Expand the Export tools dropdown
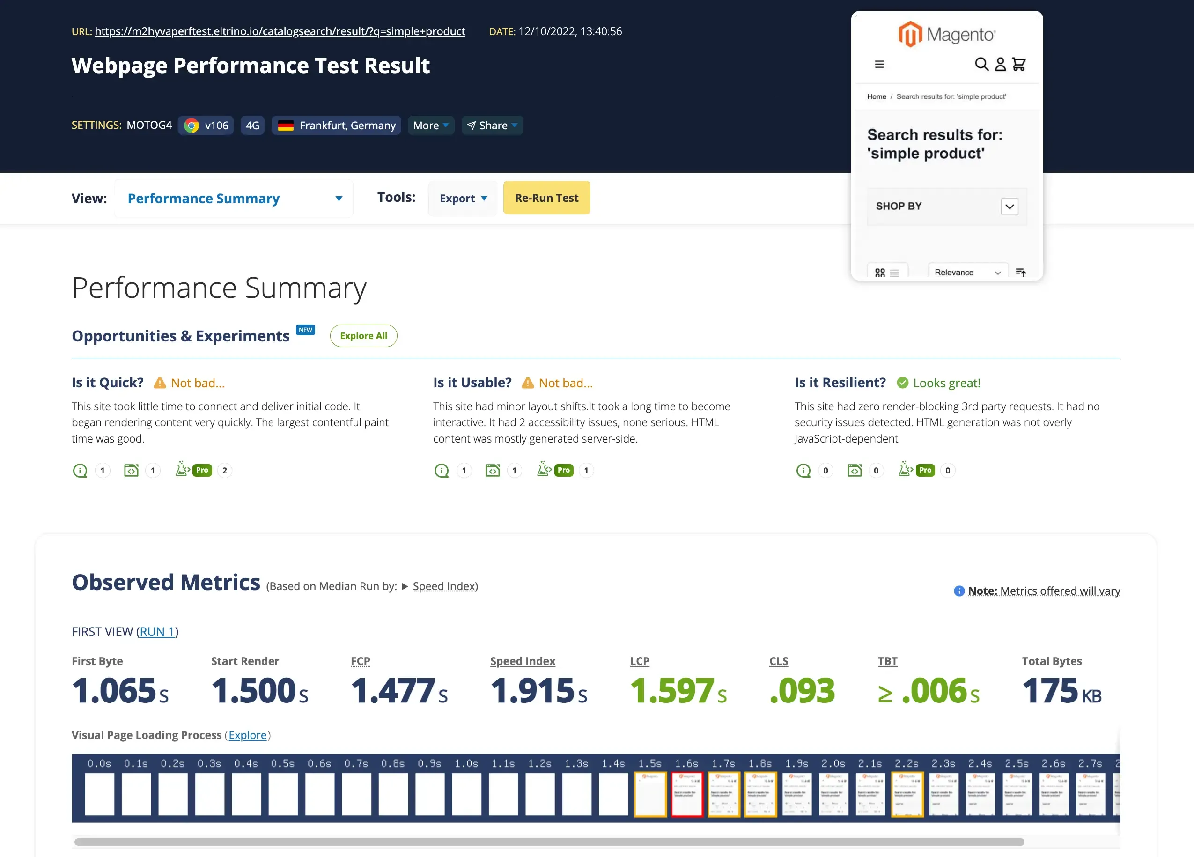 point(463,199)
